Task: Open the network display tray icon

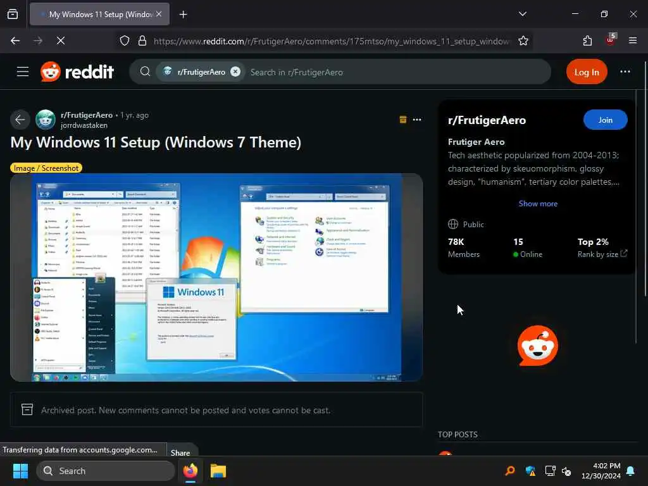Action: pos(550,471)
